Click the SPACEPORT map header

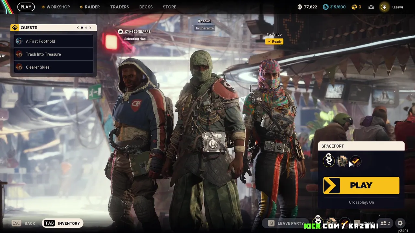point(361,146)
